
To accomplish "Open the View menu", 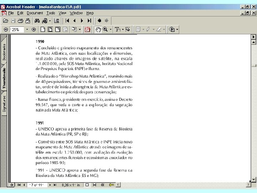I will pyautogui.click(x=62, y=13).
